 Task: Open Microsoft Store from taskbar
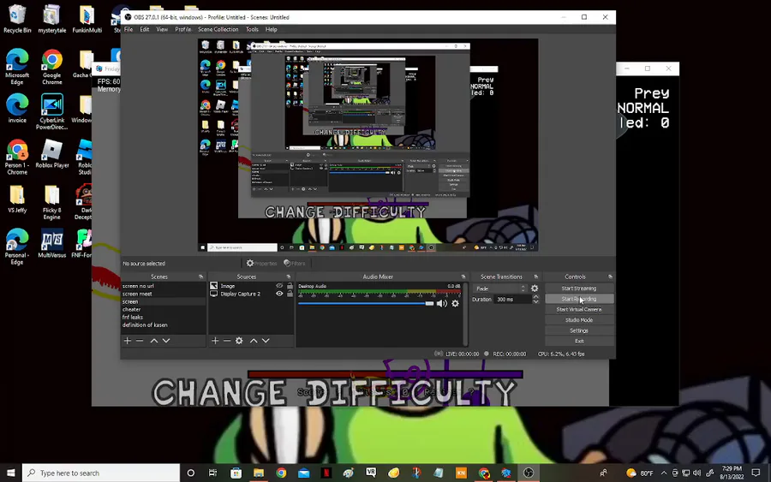[236, 473]
